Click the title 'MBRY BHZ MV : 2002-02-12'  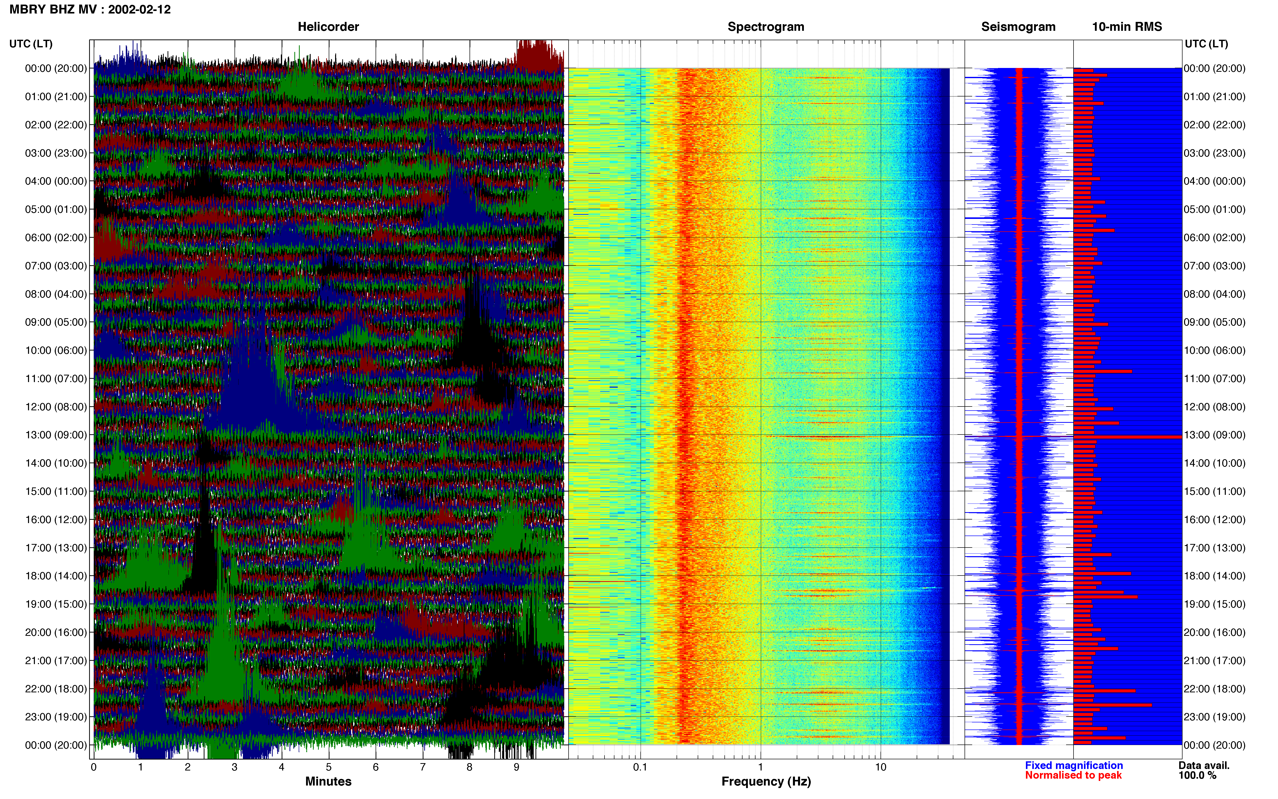90,9
